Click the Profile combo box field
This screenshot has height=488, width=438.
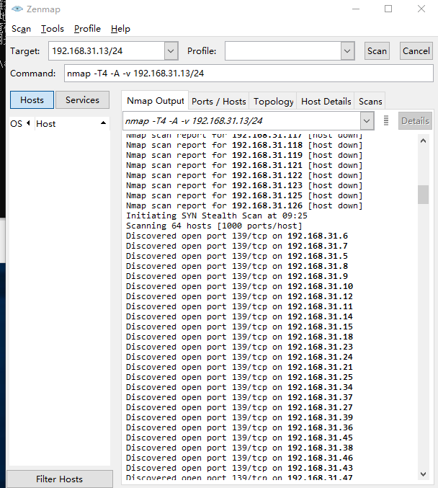(x=283, y=50)
